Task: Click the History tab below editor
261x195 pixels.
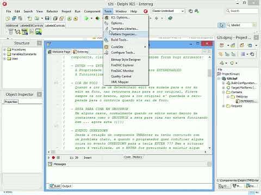Action: click(x=138, y=157)
